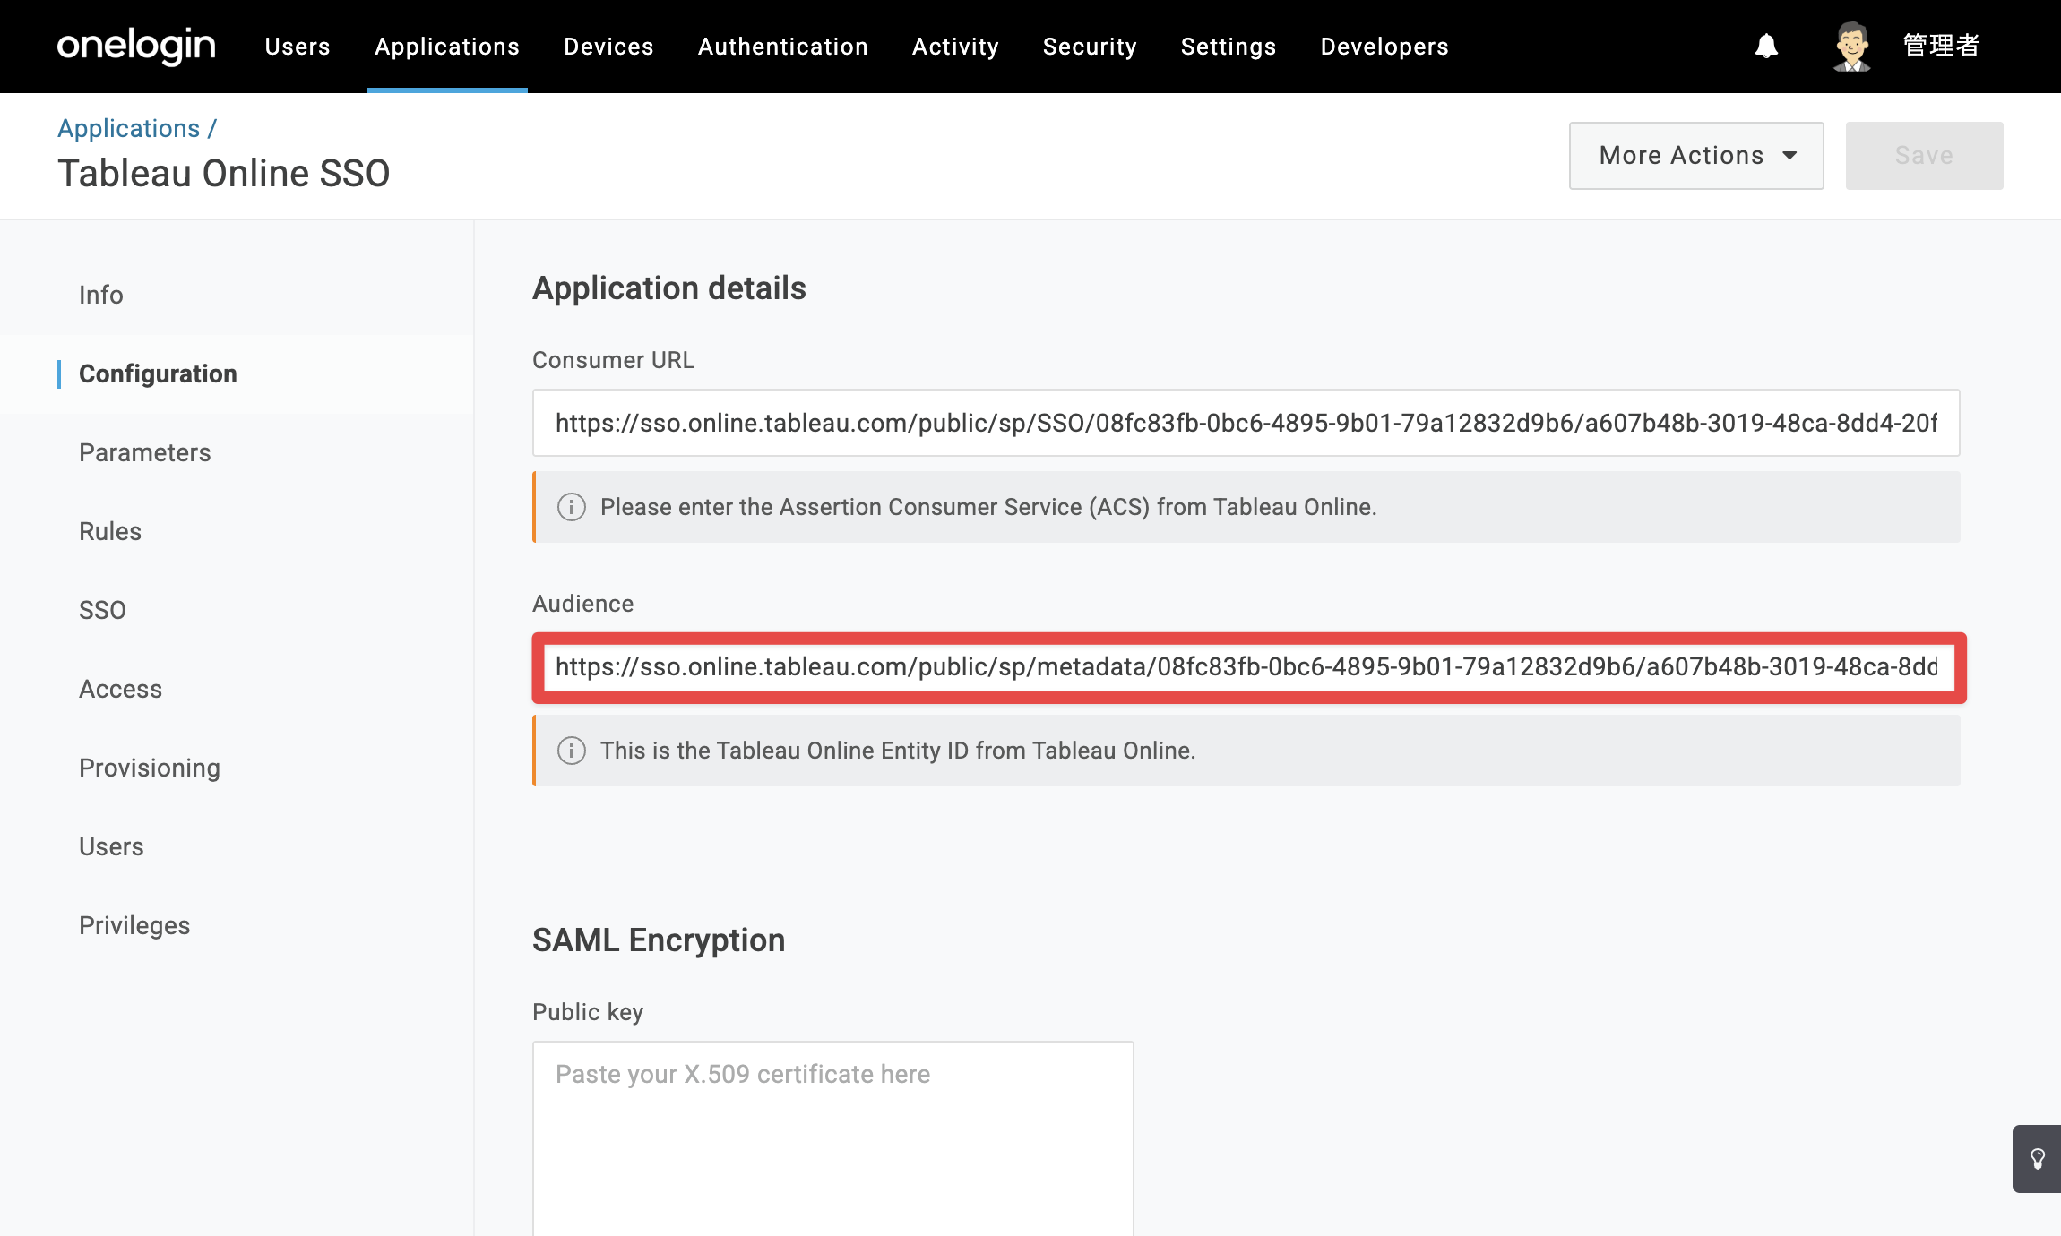
Task: Open the Security menu
Action: point(1090,47)
